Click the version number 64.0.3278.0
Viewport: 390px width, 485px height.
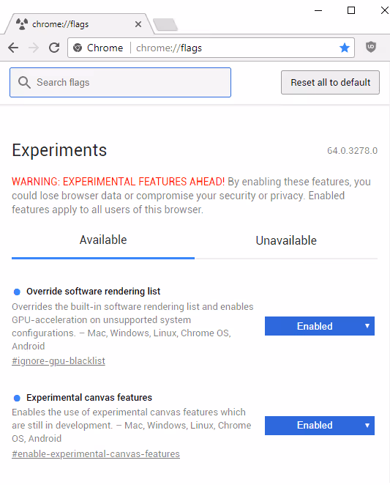pos(352,151)
